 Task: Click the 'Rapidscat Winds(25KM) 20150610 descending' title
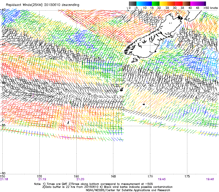pos(42,5)
